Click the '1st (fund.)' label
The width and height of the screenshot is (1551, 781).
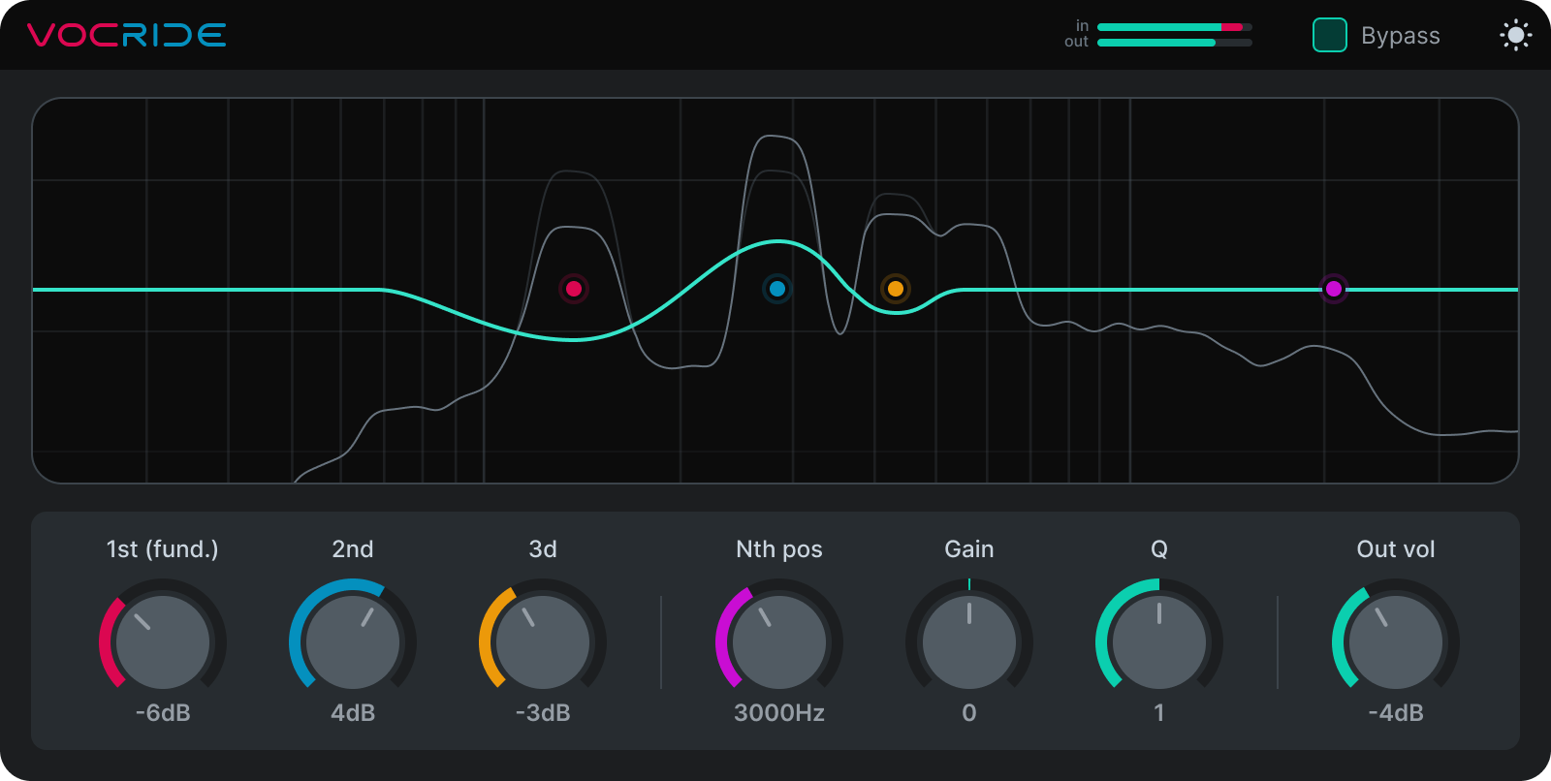click(163, 549)
